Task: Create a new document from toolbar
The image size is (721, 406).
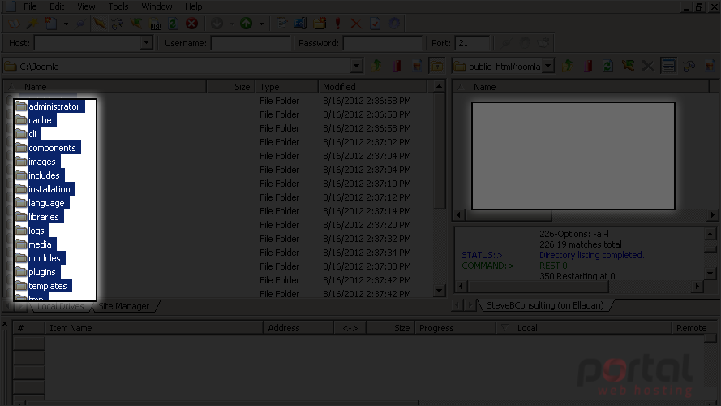Action: point(50,24)
